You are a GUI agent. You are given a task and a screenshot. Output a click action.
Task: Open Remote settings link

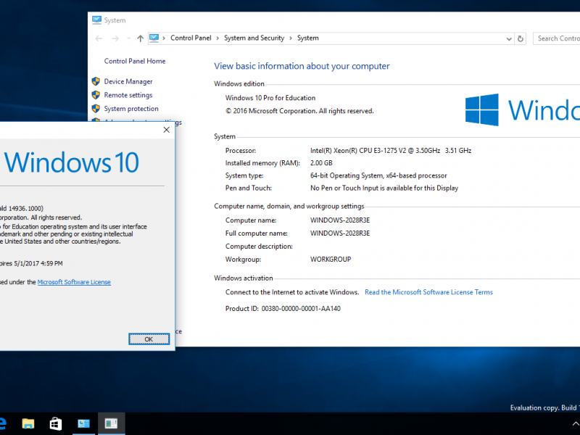(x=128, y=95)
